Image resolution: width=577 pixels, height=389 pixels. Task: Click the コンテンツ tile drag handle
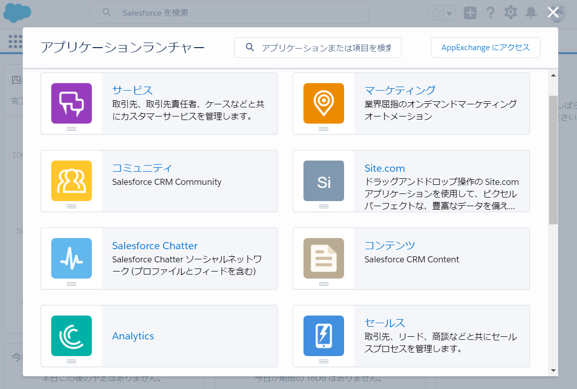pos(324,284)
